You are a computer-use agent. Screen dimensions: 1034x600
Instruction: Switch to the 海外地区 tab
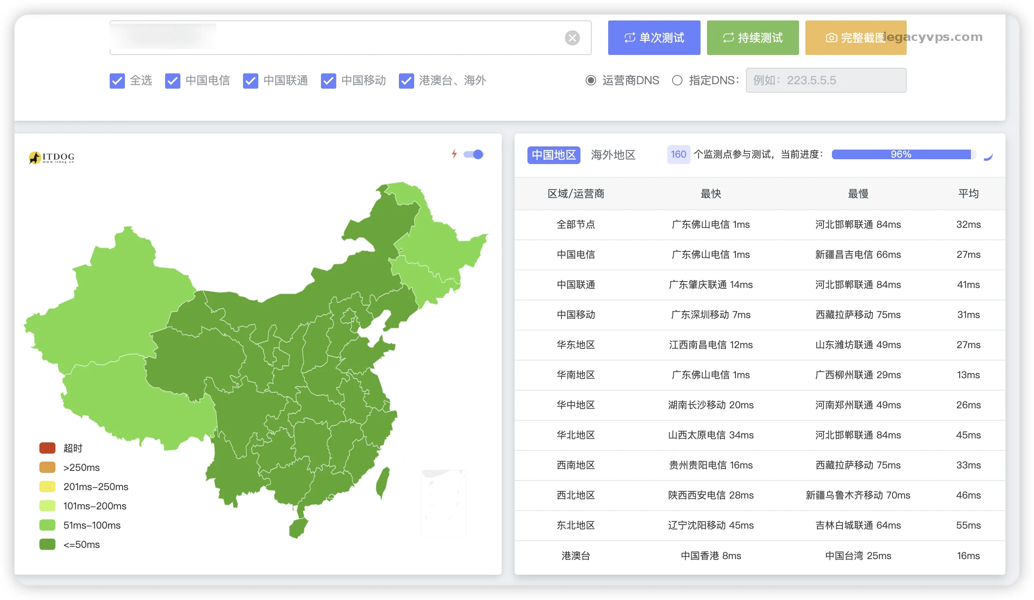tap(613, 155)
